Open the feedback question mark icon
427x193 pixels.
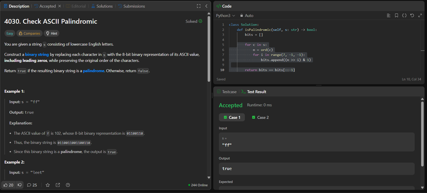point(68,185)
